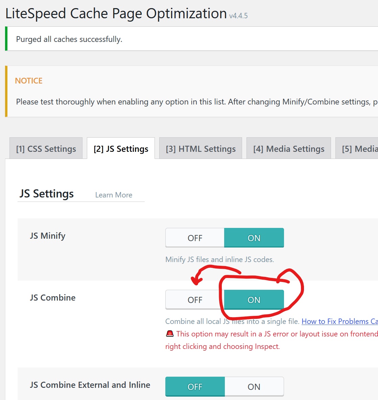378x400 pixels.
Task: Open the [3] HTML Settings tab
Action: 200,148
